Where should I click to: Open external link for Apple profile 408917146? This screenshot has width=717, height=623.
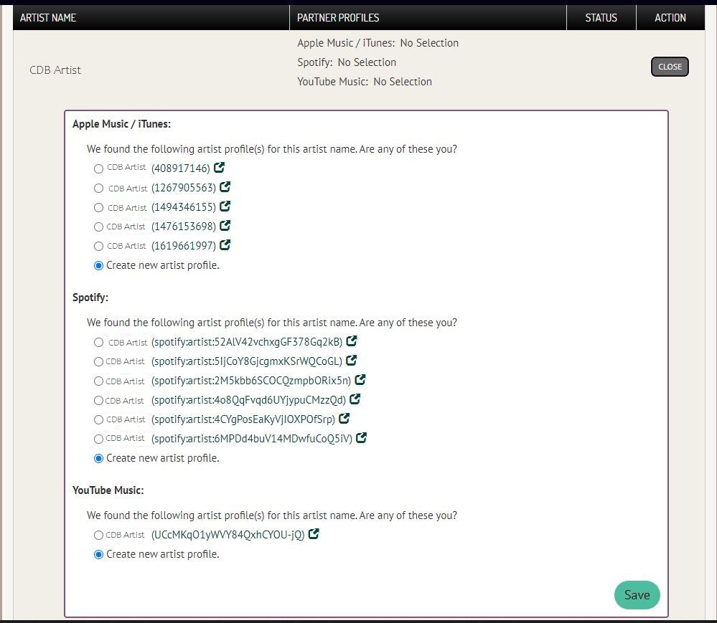(x=220, y=168)
